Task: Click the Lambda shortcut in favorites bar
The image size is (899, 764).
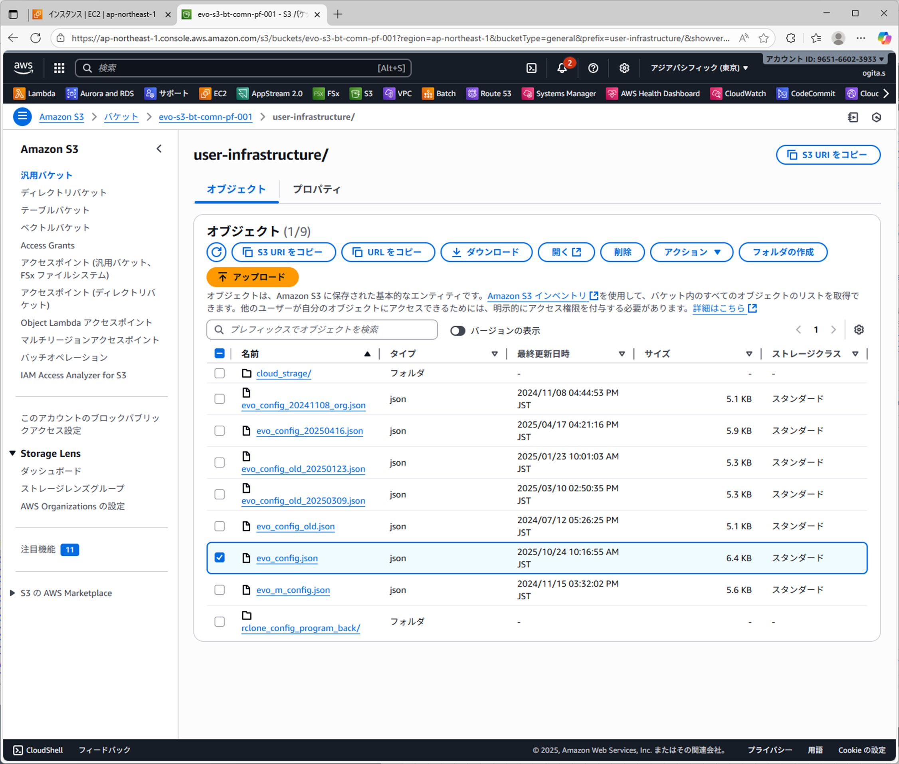Action: [x=35, y=94]
